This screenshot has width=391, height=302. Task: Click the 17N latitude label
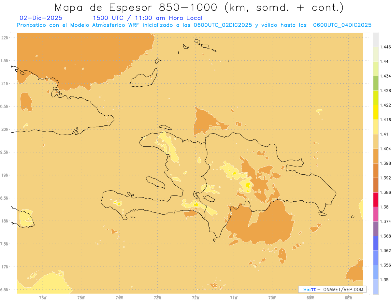(x=5, y=267)
